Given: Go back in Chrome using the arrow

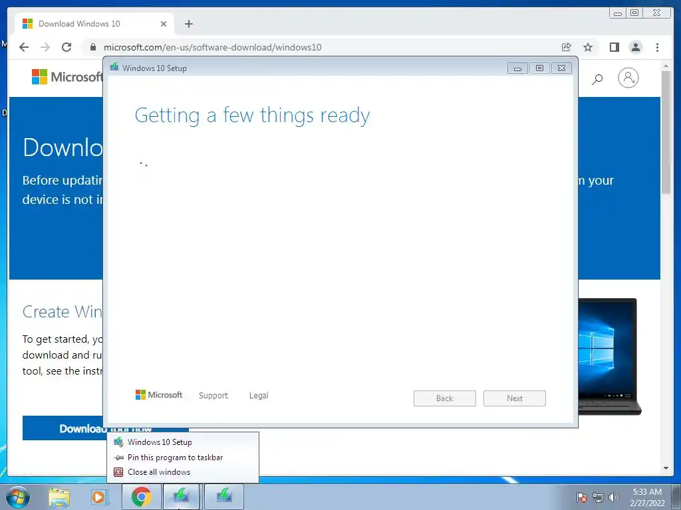Looking at the screenshot, I should [24, 47].
